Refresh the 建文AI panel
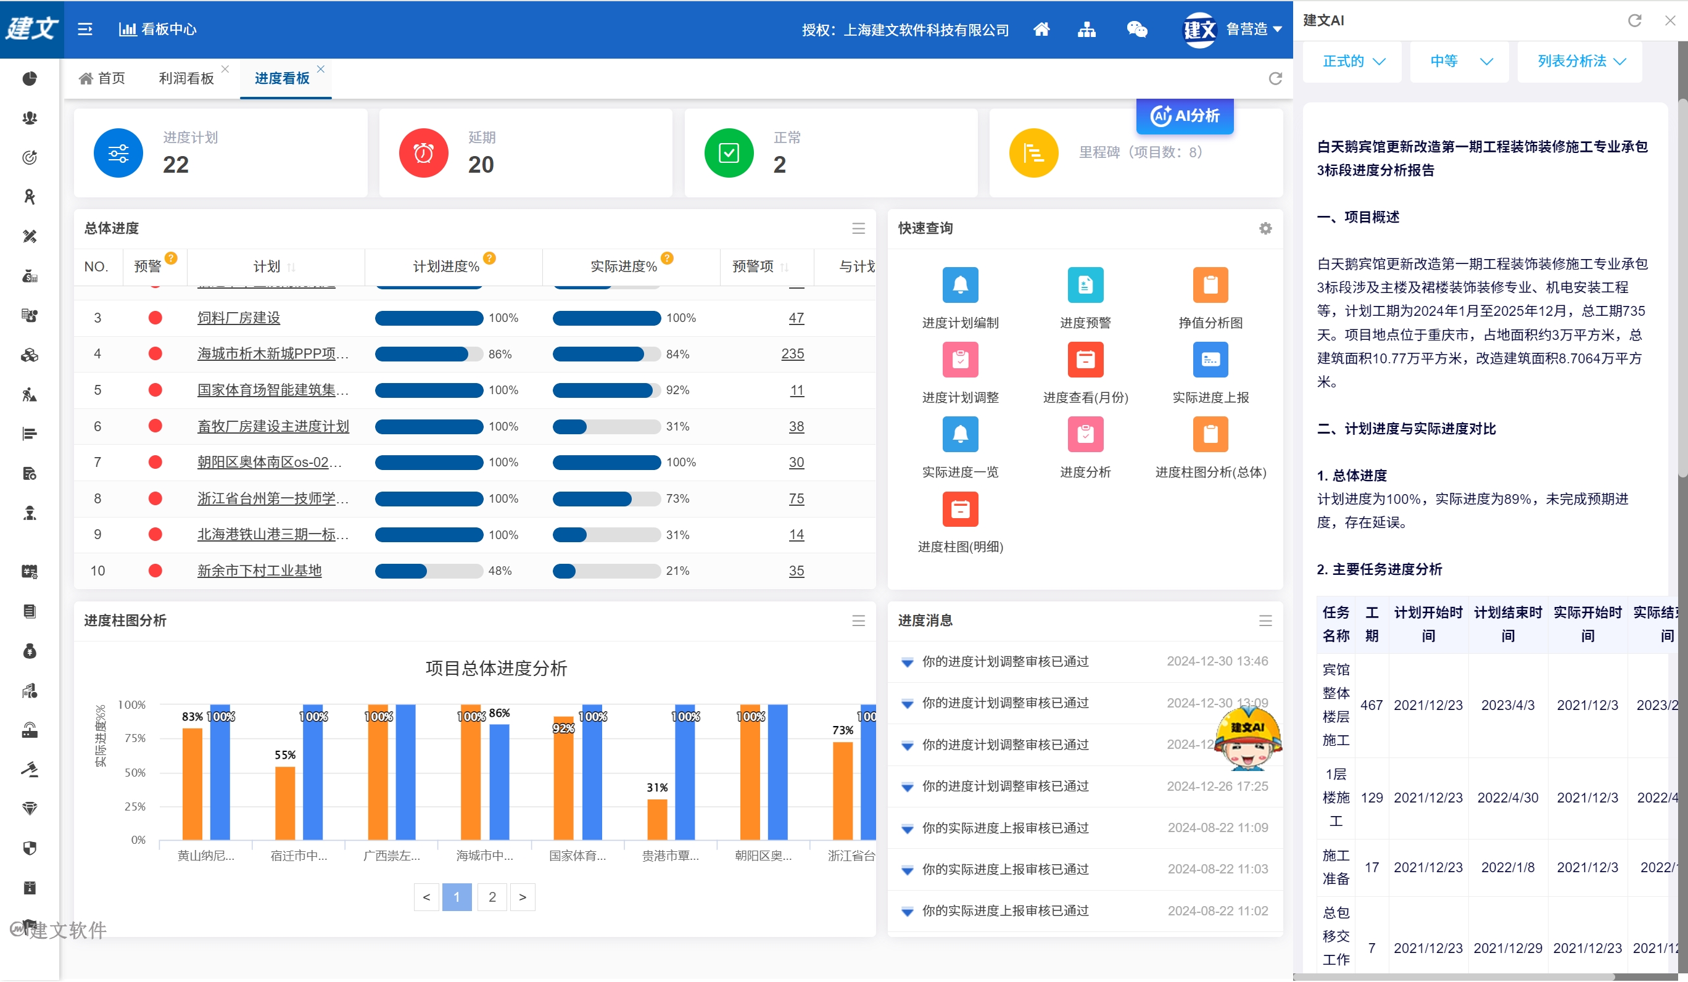 [x=1634, y=20]
